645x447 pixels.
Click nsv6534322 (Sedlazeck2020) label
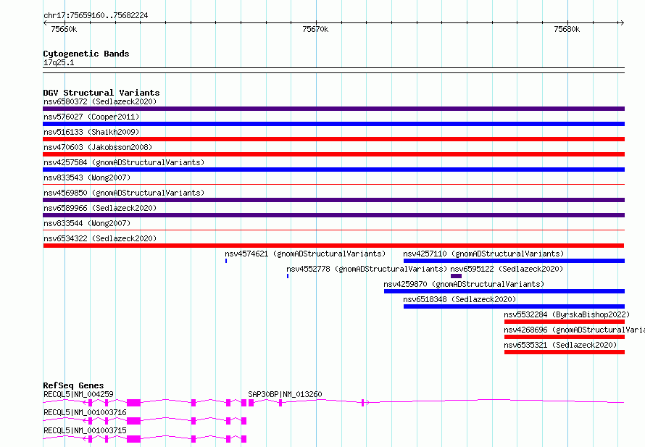100,238
